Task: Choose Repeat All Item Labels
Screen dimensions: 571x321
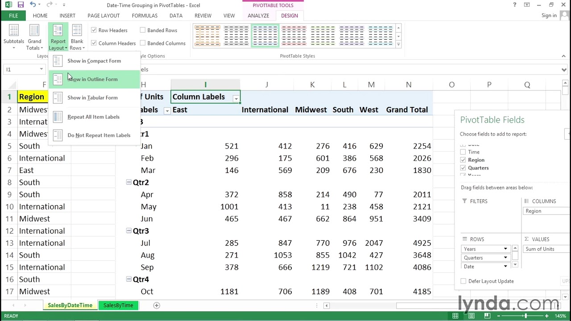Action: coord(95,117)
